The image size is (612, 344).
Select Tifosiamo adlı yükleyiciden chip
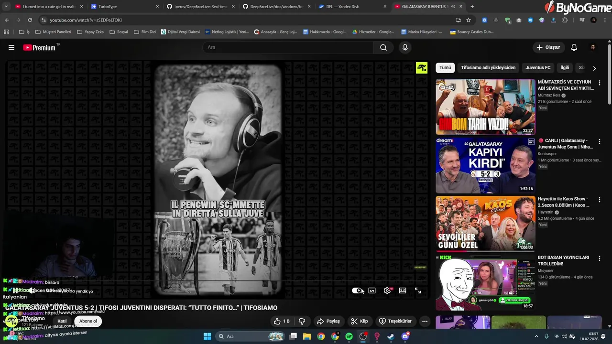[488, 68]
